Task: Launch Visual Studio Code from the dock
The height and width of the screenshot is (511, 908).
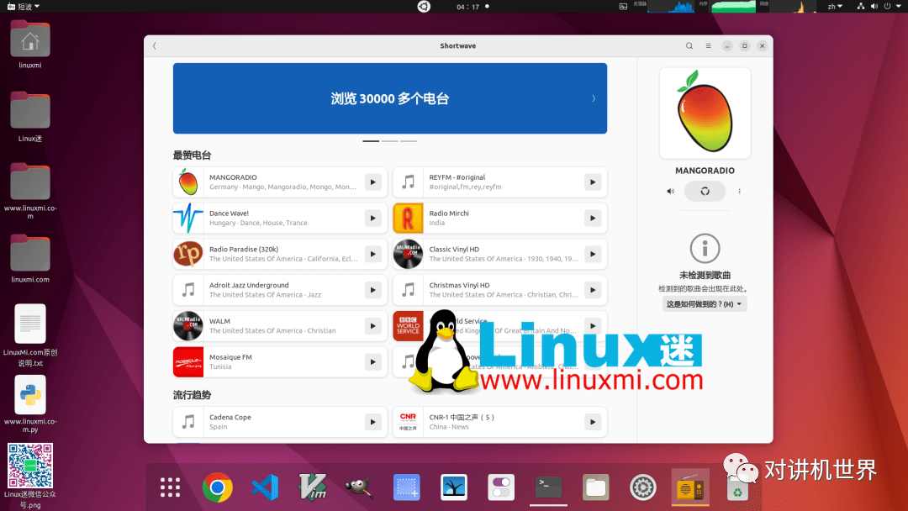Action: coord(265,487)
